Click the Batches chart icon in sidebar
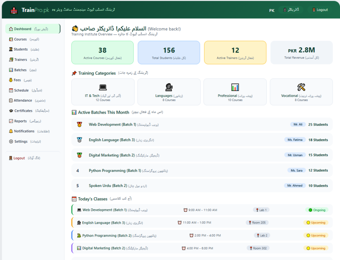 tap(11, 70)
